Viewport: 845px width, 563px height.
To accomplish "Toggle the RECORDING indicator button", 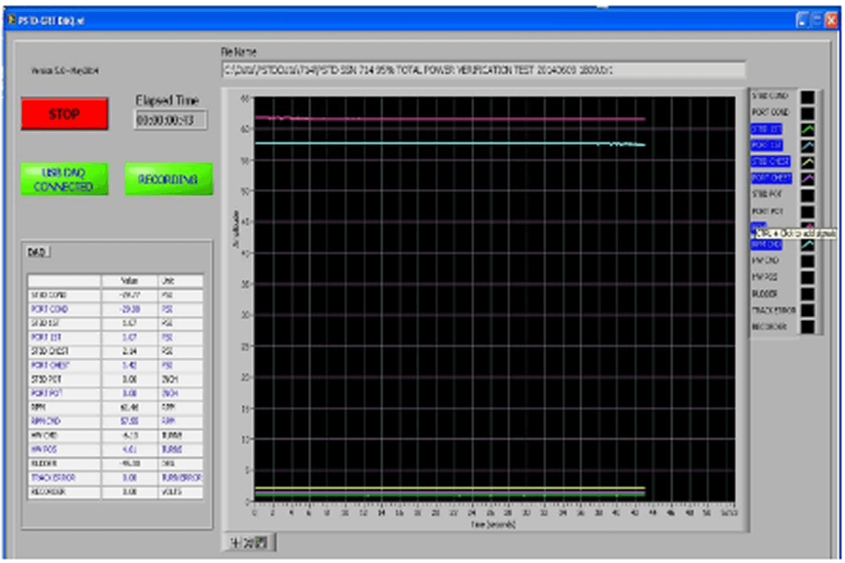I will pos(169,179).
